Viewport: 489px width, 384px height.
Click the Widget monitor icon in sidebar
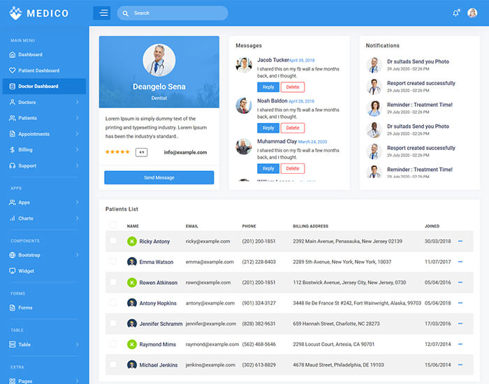click(x=12, y=271)
